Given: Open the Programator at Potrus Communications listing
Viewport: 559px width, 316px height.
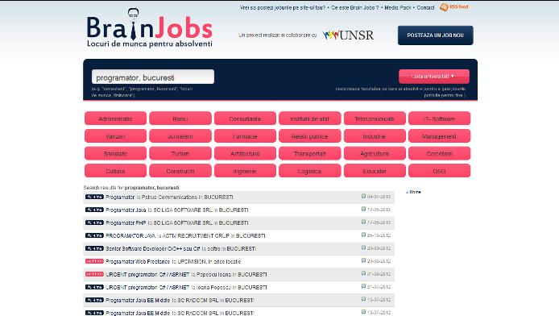Looking at the screenshot, I should (x=169, y=197).
